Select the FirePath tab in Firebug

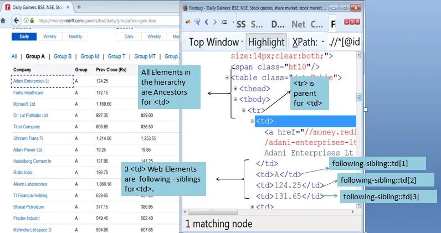[333, 24]
